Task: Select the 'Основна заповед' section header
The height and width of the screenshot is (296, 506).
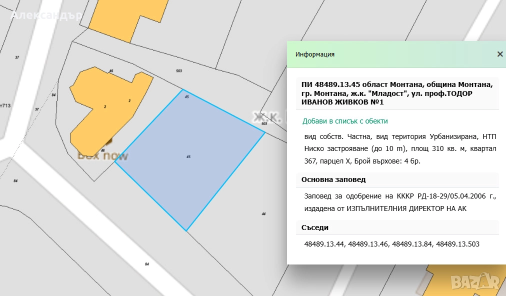Action: coord(333,179)
